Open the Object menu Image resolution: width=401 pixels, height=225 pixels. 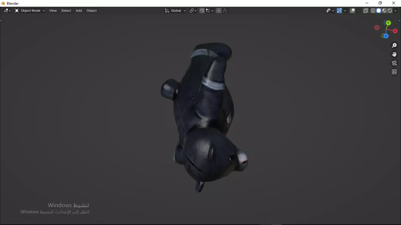coord(92,11)
